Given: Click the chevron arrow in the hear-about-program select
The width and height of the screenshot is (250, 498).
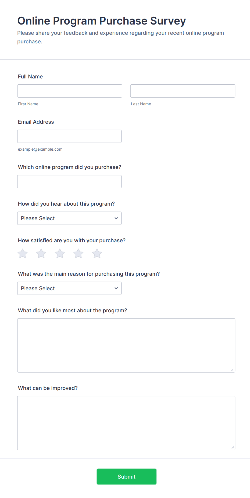Looking at the screenshot, I should point(116,218).
